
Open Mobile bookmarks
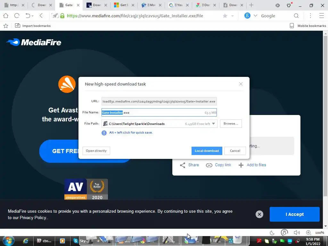point(308,26)
